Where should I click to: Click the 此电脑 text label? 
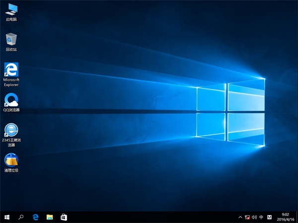[11, 19]
